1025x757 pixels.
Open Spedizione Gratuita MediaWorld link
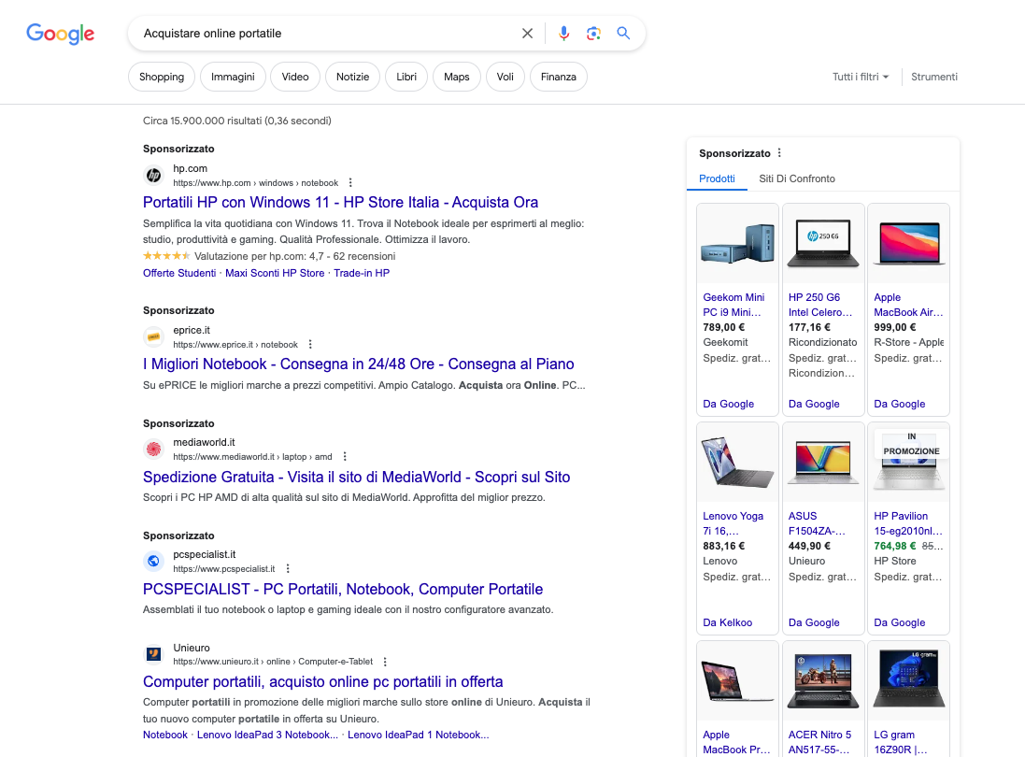(x=356, y=477)
